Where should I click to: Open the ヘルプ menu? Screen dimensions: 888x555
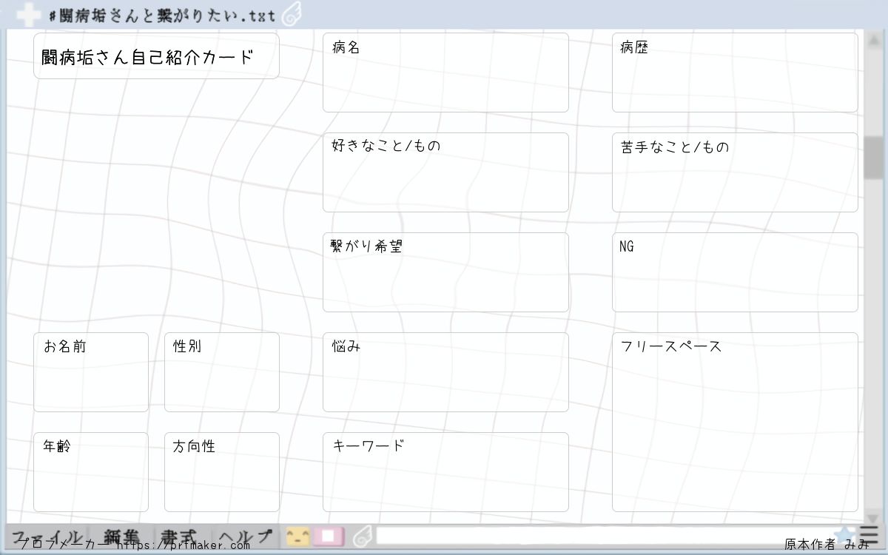245,536
